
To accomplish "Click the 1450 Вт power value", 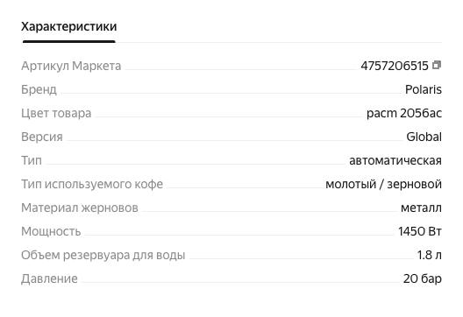I will coord(420,231).
